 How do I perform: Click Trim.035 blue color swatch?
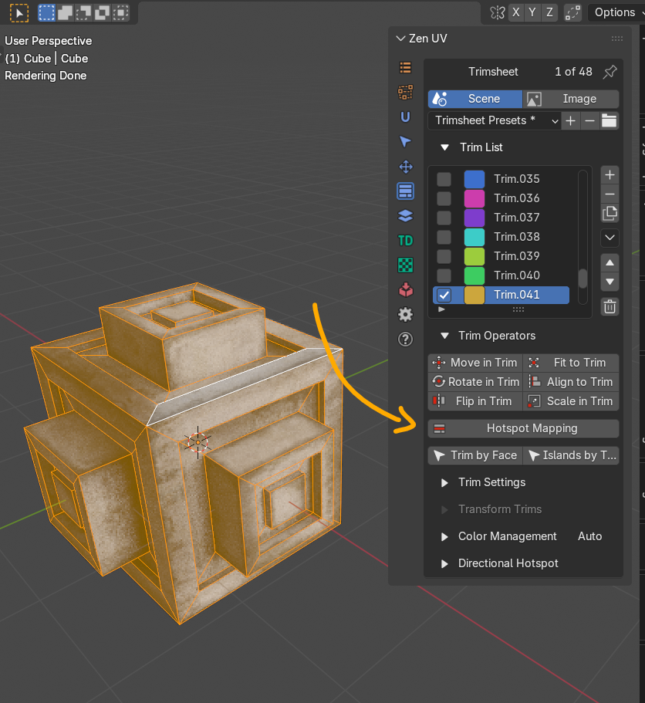(474, 179)
